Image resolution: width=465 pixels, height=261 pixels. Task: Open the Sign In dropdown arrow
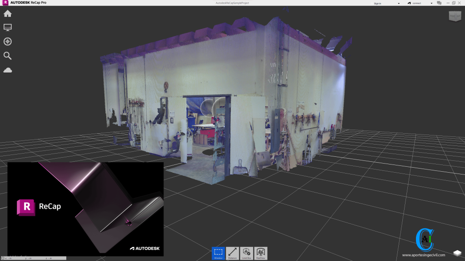pos(399,3)
